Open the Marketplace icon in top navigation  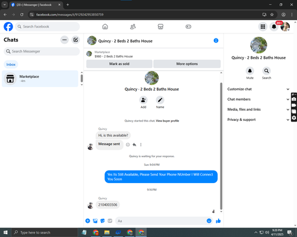click(x=160, y=27)
